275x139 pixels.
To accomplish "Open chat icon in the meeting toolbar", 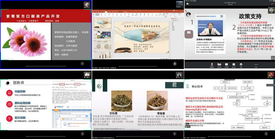I will click(x=234, y=65).
